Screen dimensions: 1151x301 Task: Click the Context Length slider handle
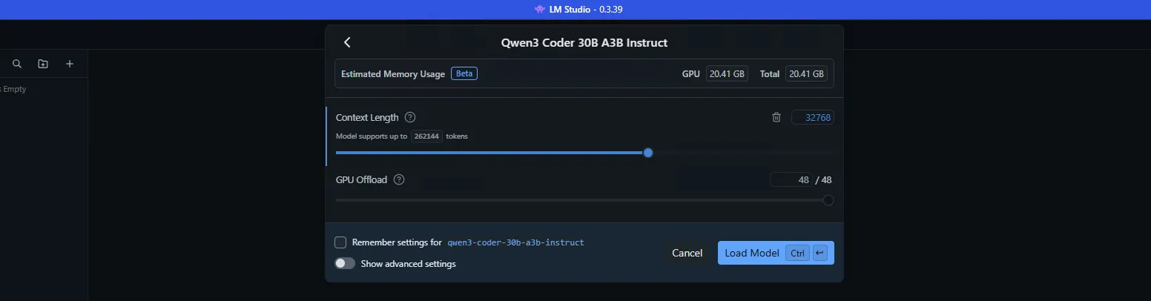648,153
